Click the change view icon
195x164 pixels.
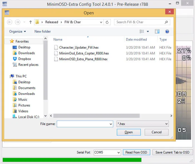pyautogui.click(x=142, y=32)
